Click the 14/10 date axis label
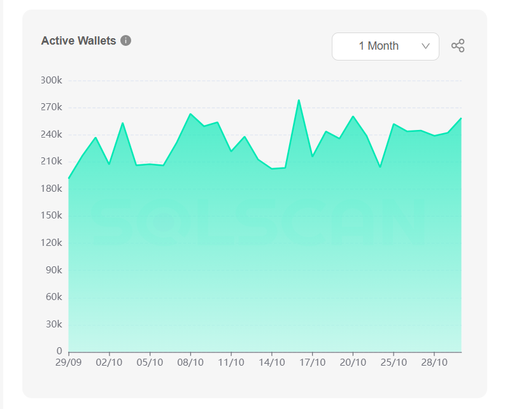505x409 pixels. point(272,362)
